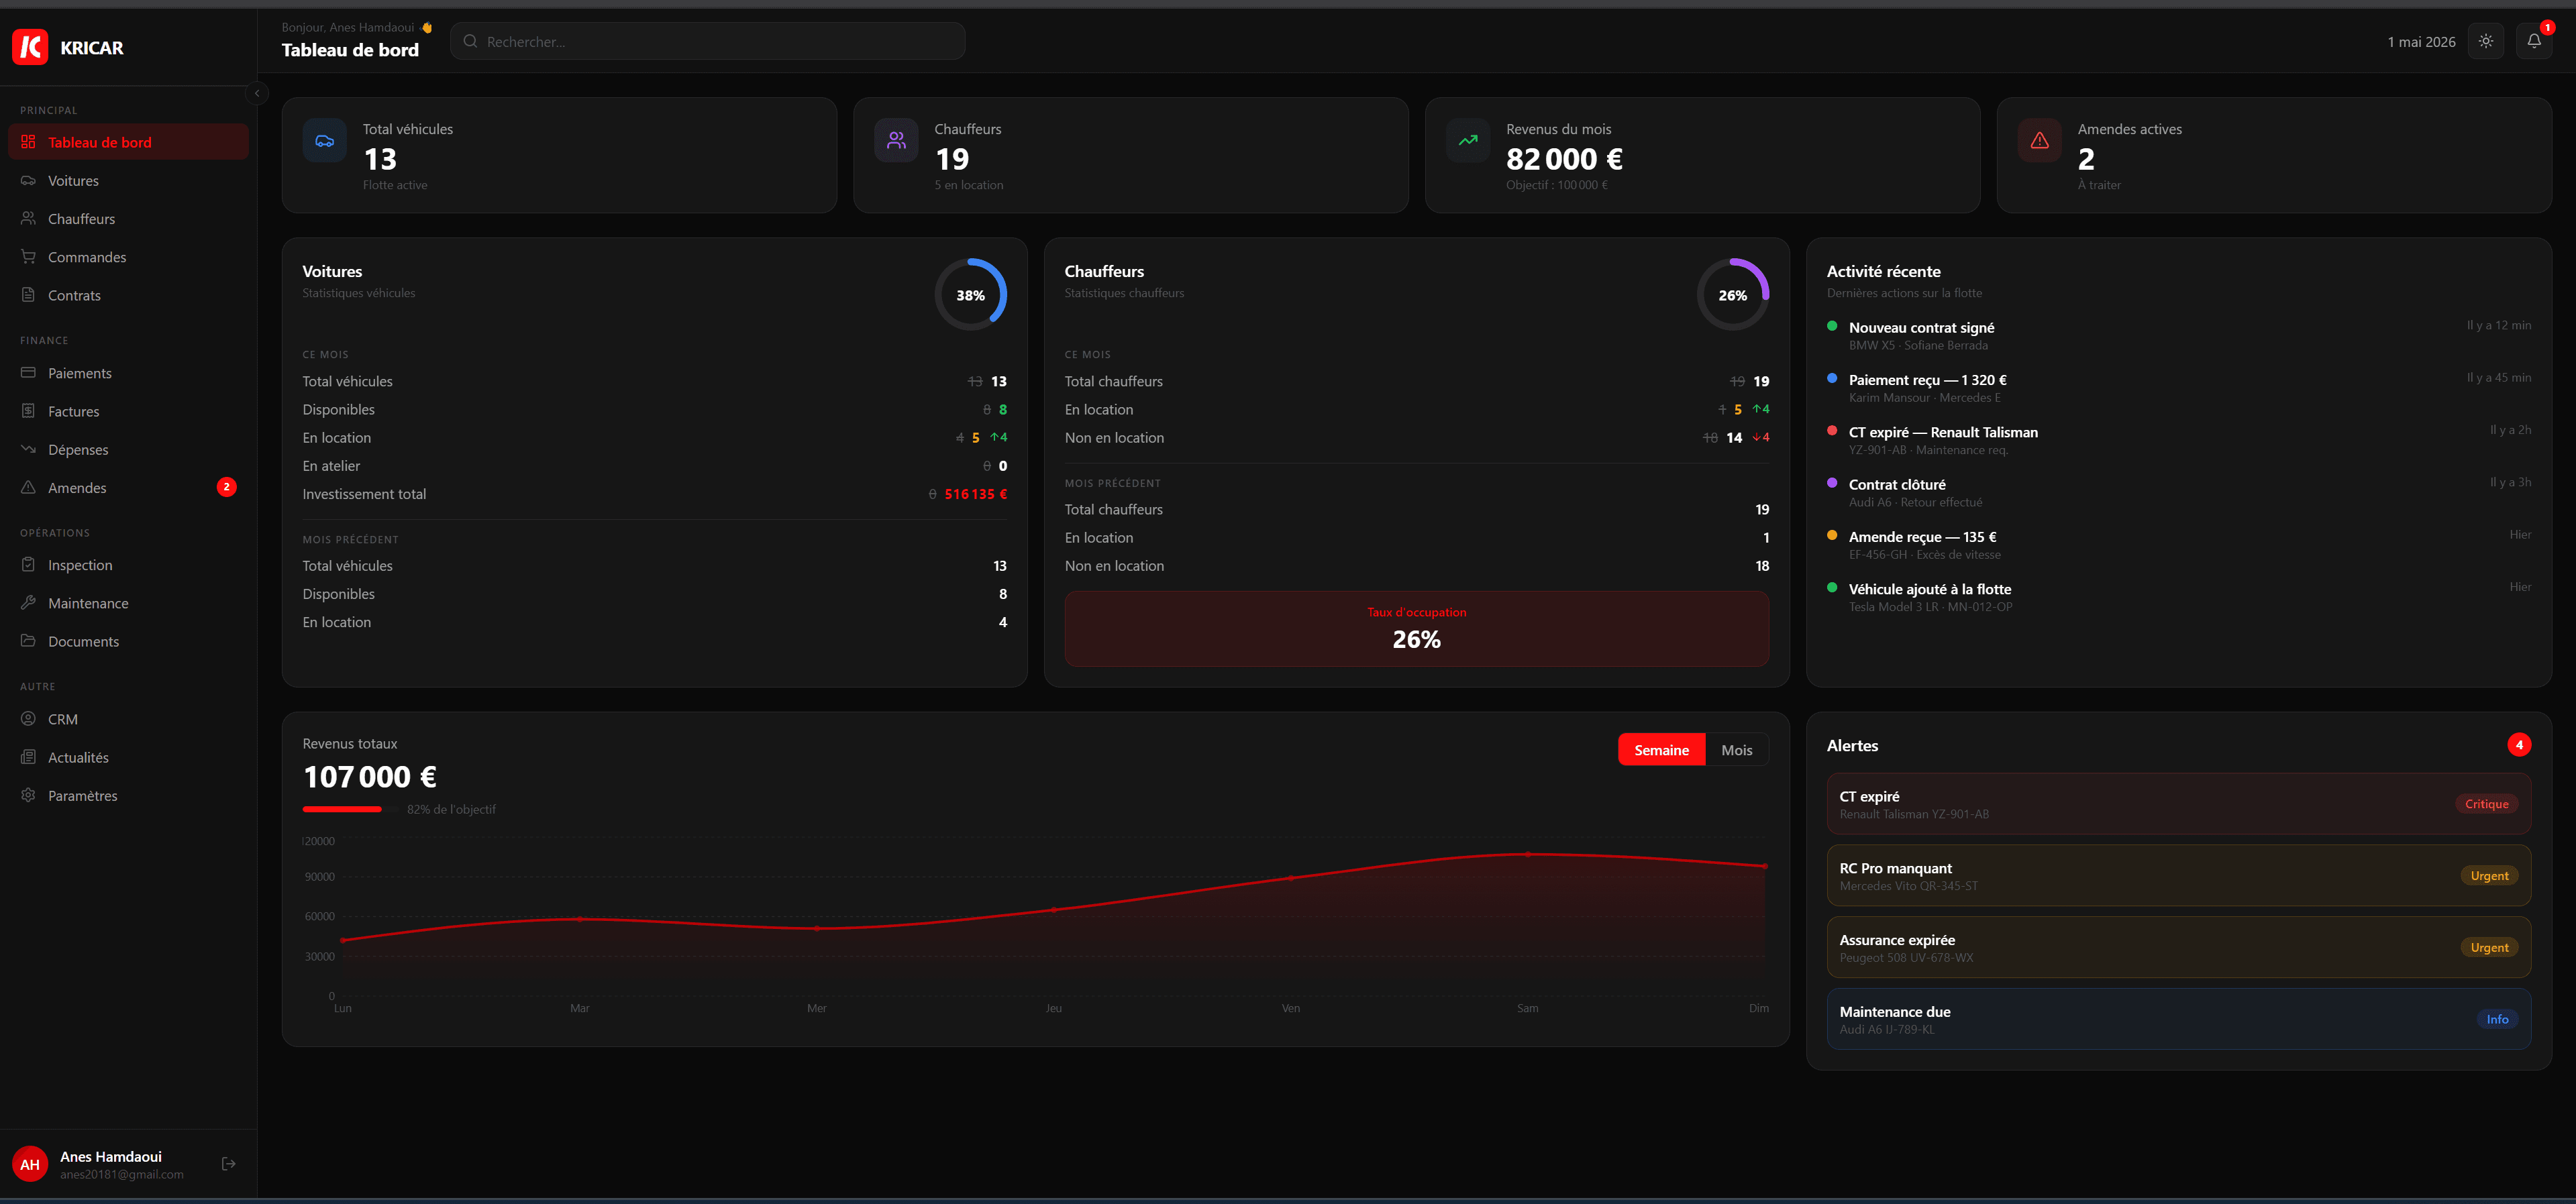Click the 26% Chauffeurs progress ring

tap(1732, 295)
